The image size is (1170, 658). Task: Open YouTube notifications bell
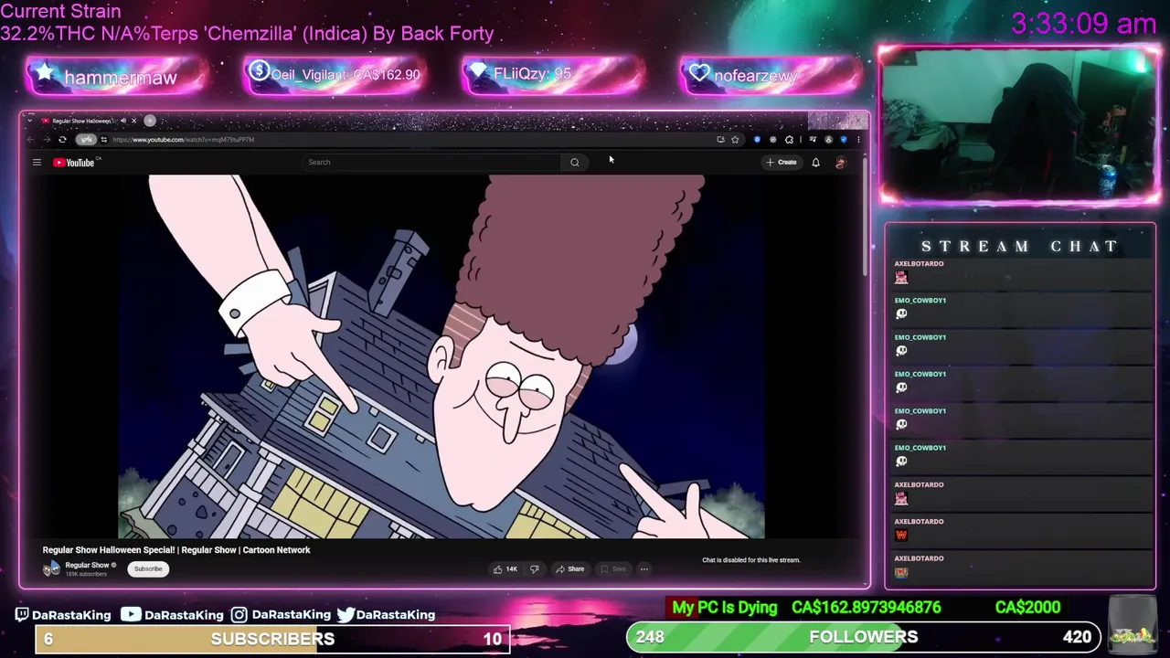[815, 163]
